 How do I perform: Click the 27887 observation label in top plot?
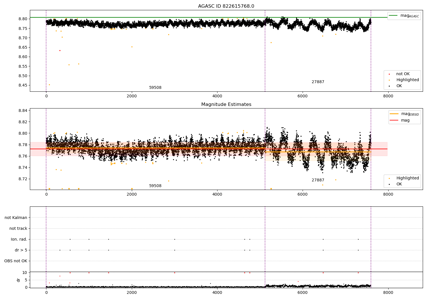coord(318,82)
